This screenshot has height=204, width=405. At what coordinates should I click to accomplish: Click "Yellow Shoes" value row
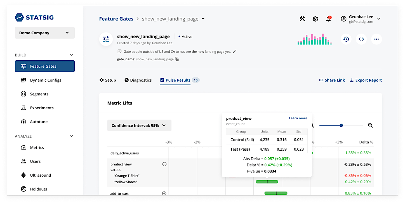125,182
